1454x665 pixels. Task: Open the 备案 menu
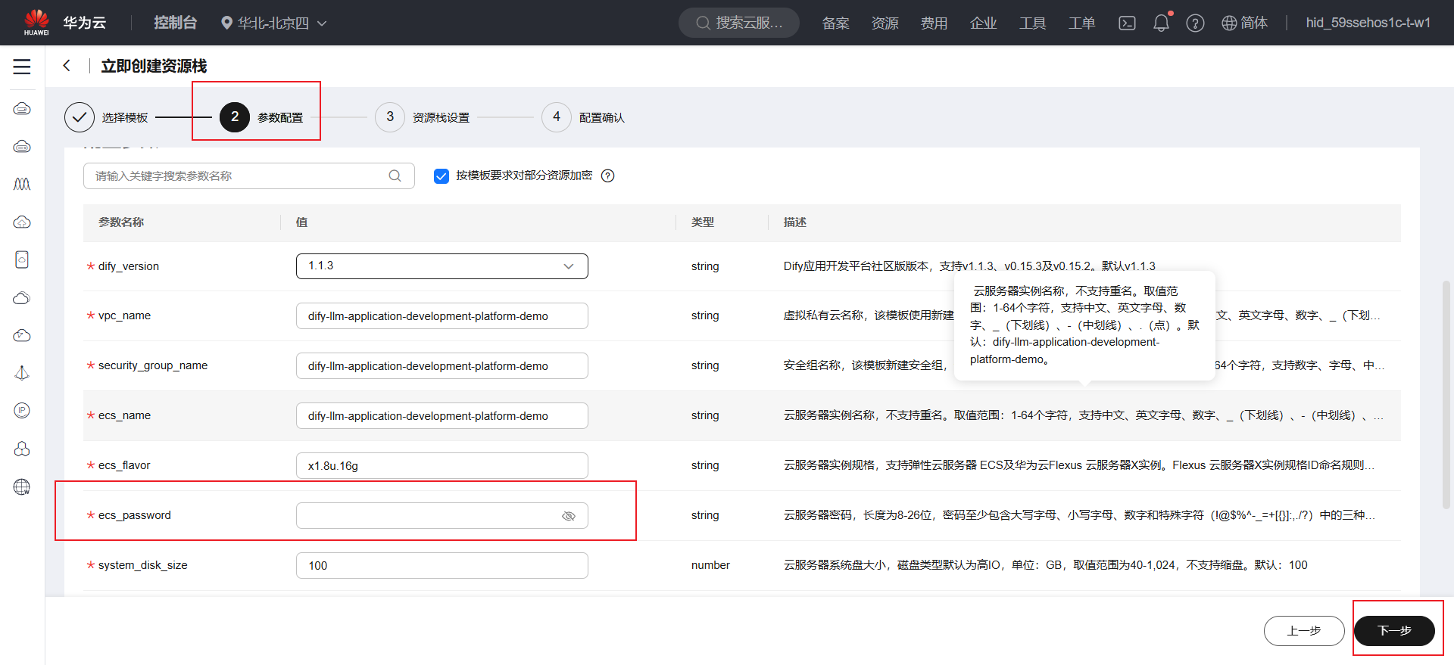point(835,23)
